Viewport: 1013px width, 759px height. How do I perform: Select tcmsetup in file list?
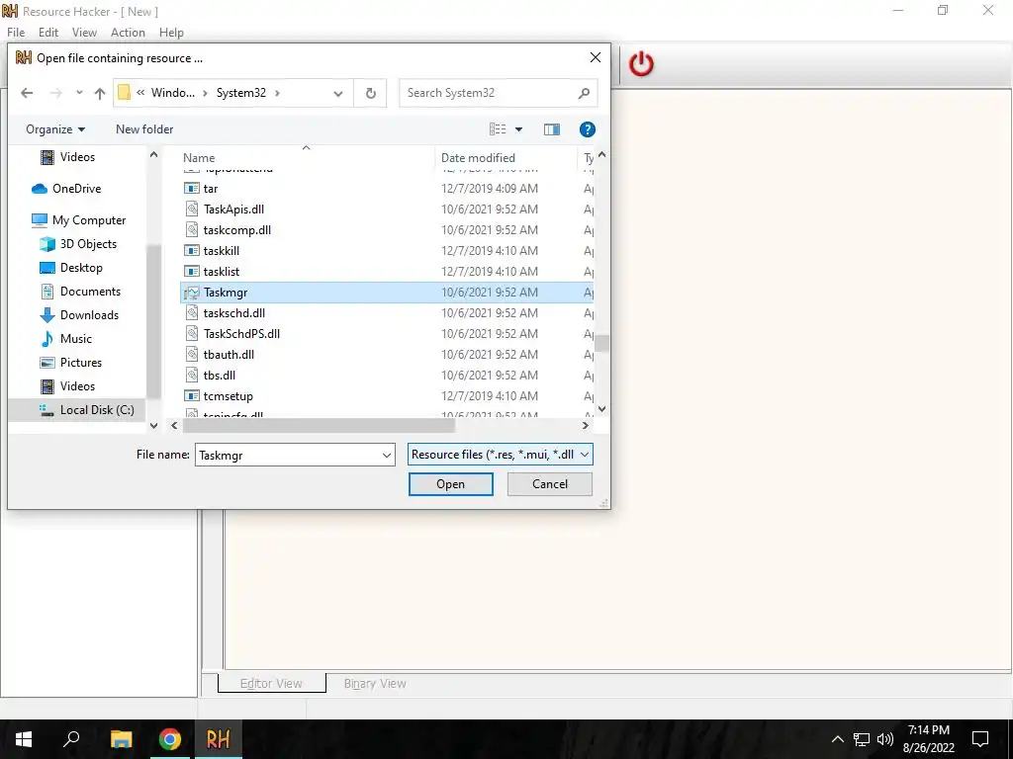tap(387, 396)
